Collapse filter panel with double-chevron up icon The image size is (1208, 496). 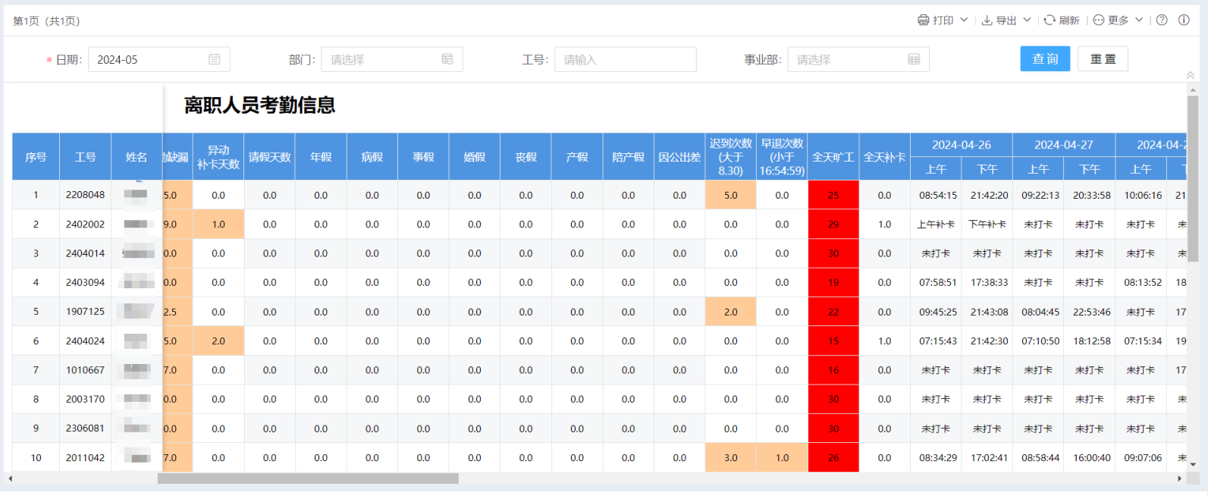point(1190,75)
